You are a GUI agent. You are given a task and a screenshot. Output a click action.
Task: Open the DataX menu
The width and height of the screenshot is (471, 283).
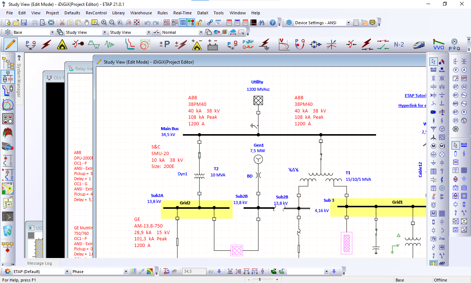(203, 13)
